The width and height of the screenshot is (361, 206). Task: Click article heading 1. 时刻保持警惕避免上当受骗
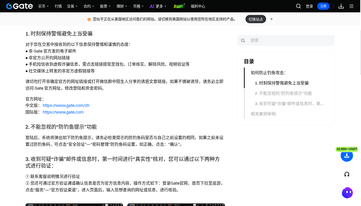click(x=59, y=34)
